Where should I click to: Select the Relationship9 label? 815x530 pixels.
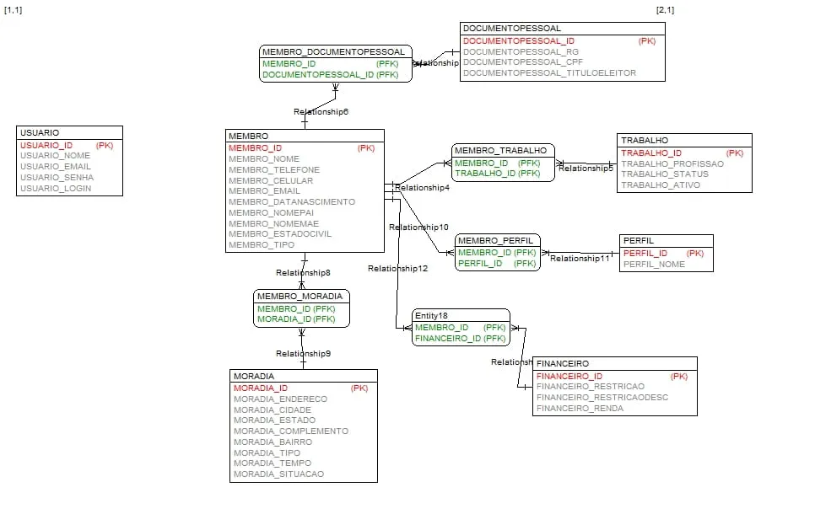pos(303,354)
